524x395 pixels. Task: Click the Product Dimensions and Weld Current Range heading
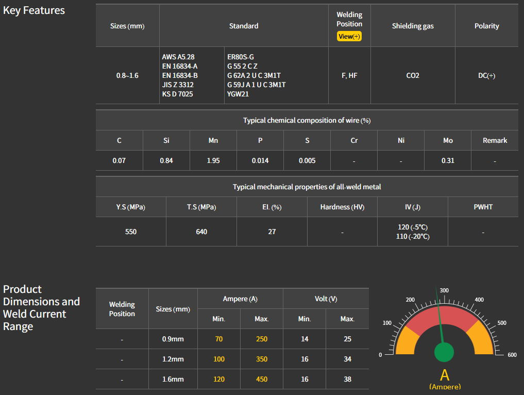[41, 308]
